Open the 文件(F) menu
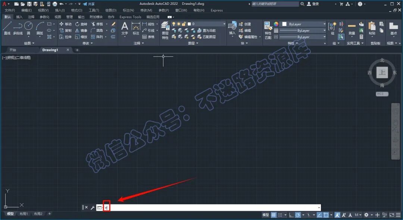The image size is (403, 220). click(10, 10)
